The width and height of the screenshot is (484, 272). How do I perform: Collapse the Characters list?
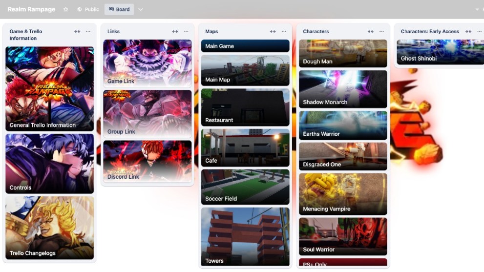coord(371,32)
